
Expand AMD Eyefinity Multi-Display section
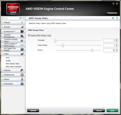tap(13, 45)
